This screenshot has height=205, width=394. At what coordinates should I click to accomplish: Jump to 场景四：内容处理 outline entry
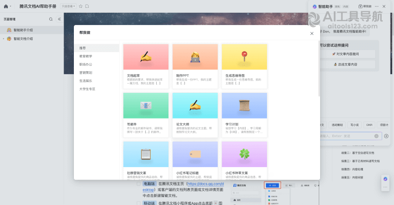(x=352, y=170)
